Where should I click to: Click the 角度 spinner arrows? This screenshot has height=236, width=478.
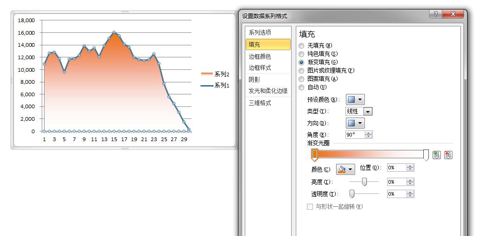pyautogui.click(x=369, y=135)
